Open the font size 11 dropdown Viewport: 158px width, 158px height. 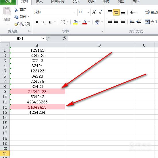pos(88,12)
